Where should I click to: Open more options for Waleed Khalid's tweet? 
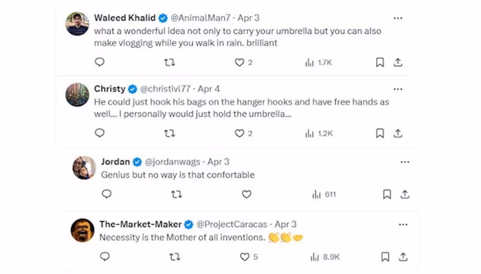pos(398,18)
